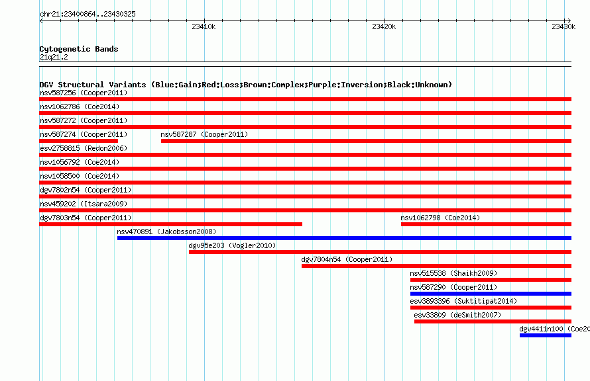This screenshot has height=381, width=590.
Task: Click the 21q21.2 cytogenetic band line
Action: (305, 64)
